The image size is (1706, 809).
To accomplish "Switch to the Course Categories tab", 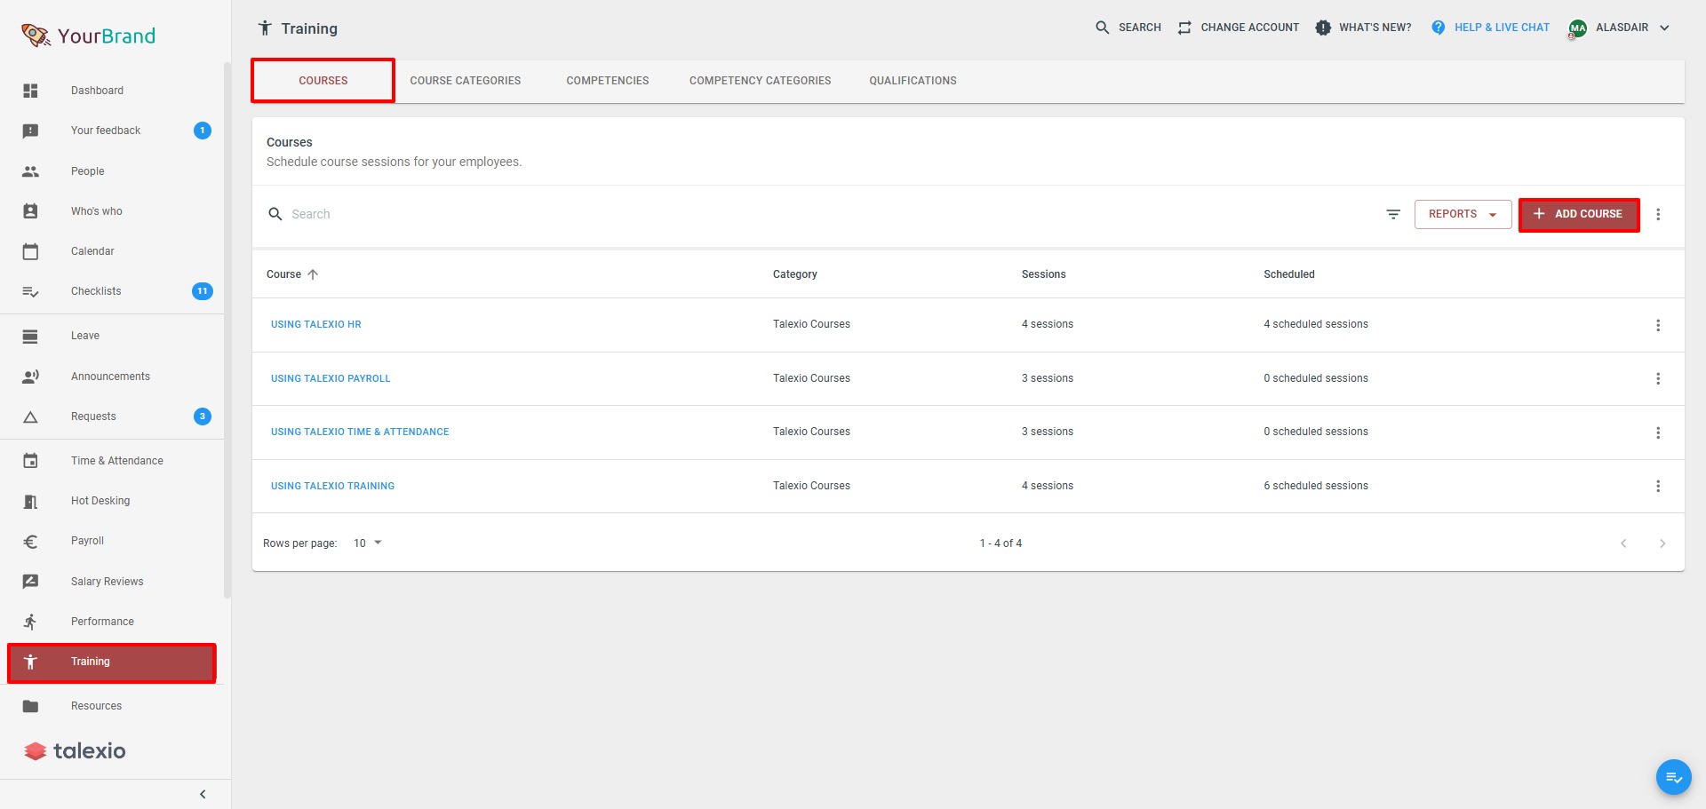I will [x=466, y=81].
